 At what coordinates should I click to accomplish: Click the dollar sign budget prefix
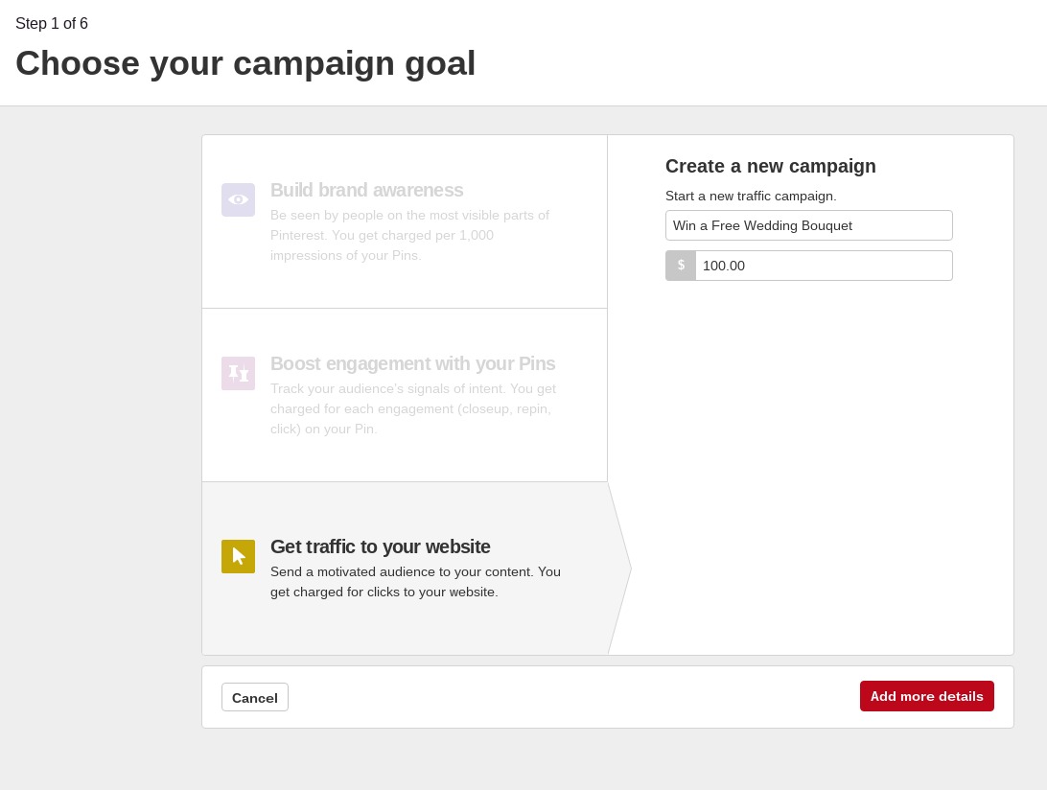pos(681,266)
